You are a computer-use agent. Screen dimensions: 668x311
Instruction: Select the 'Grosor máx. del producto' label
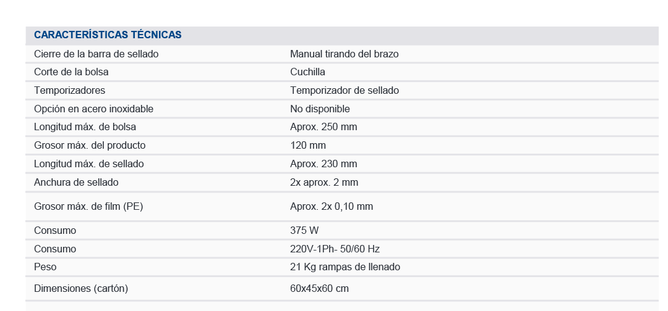pyautogui.click(x=90, y=146)
